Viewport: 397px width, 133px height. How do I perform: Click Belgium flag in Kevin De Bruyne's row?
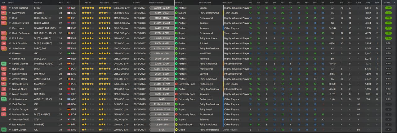coord(69,33)
